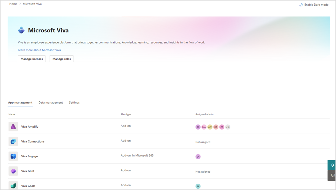Open the teal help headset icon
336x190 pixels.
[x=333, y=165]
